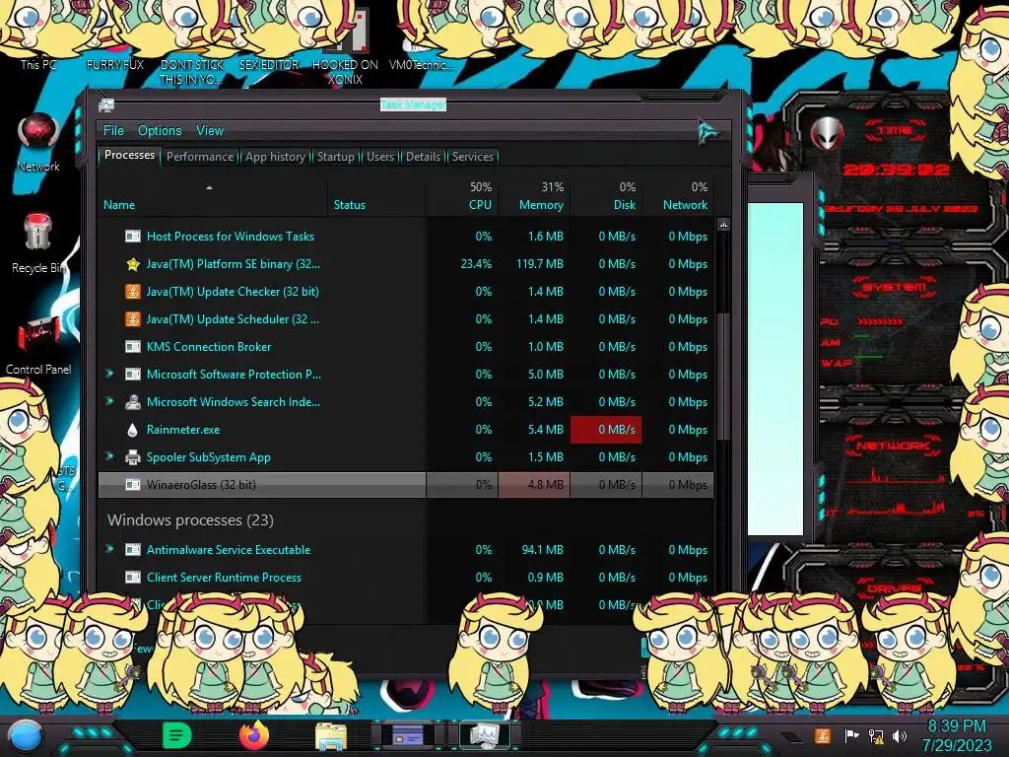Click the Java Update Checker icon
This screenshot has height=757, width=1009.
[133, 292]
